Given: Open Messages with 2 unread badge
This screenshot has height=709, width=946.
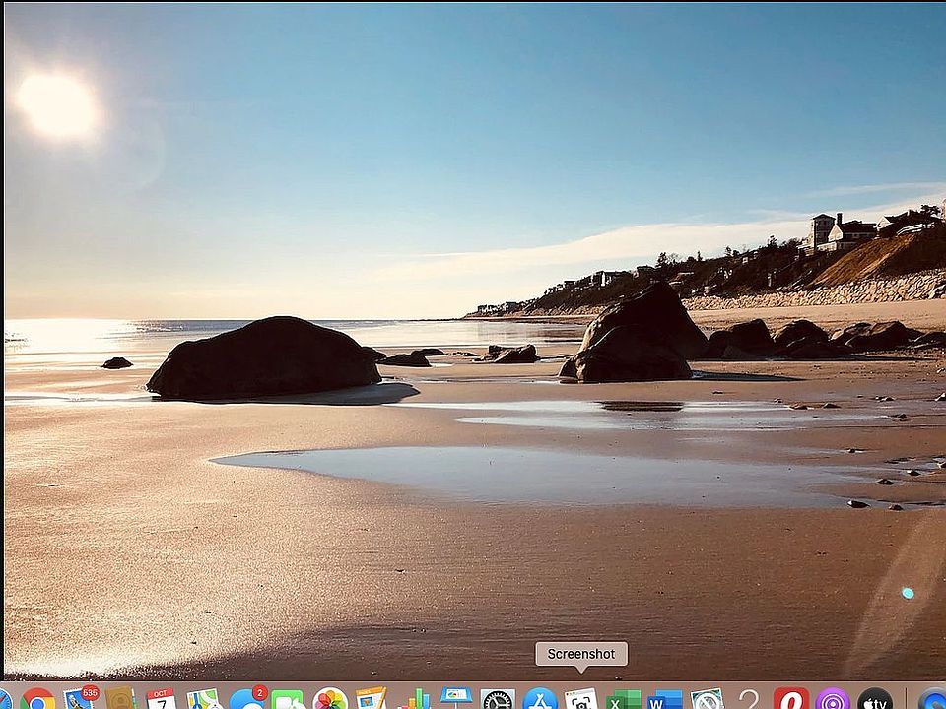Looking at the screenshot, I should [x=246, y=700].
